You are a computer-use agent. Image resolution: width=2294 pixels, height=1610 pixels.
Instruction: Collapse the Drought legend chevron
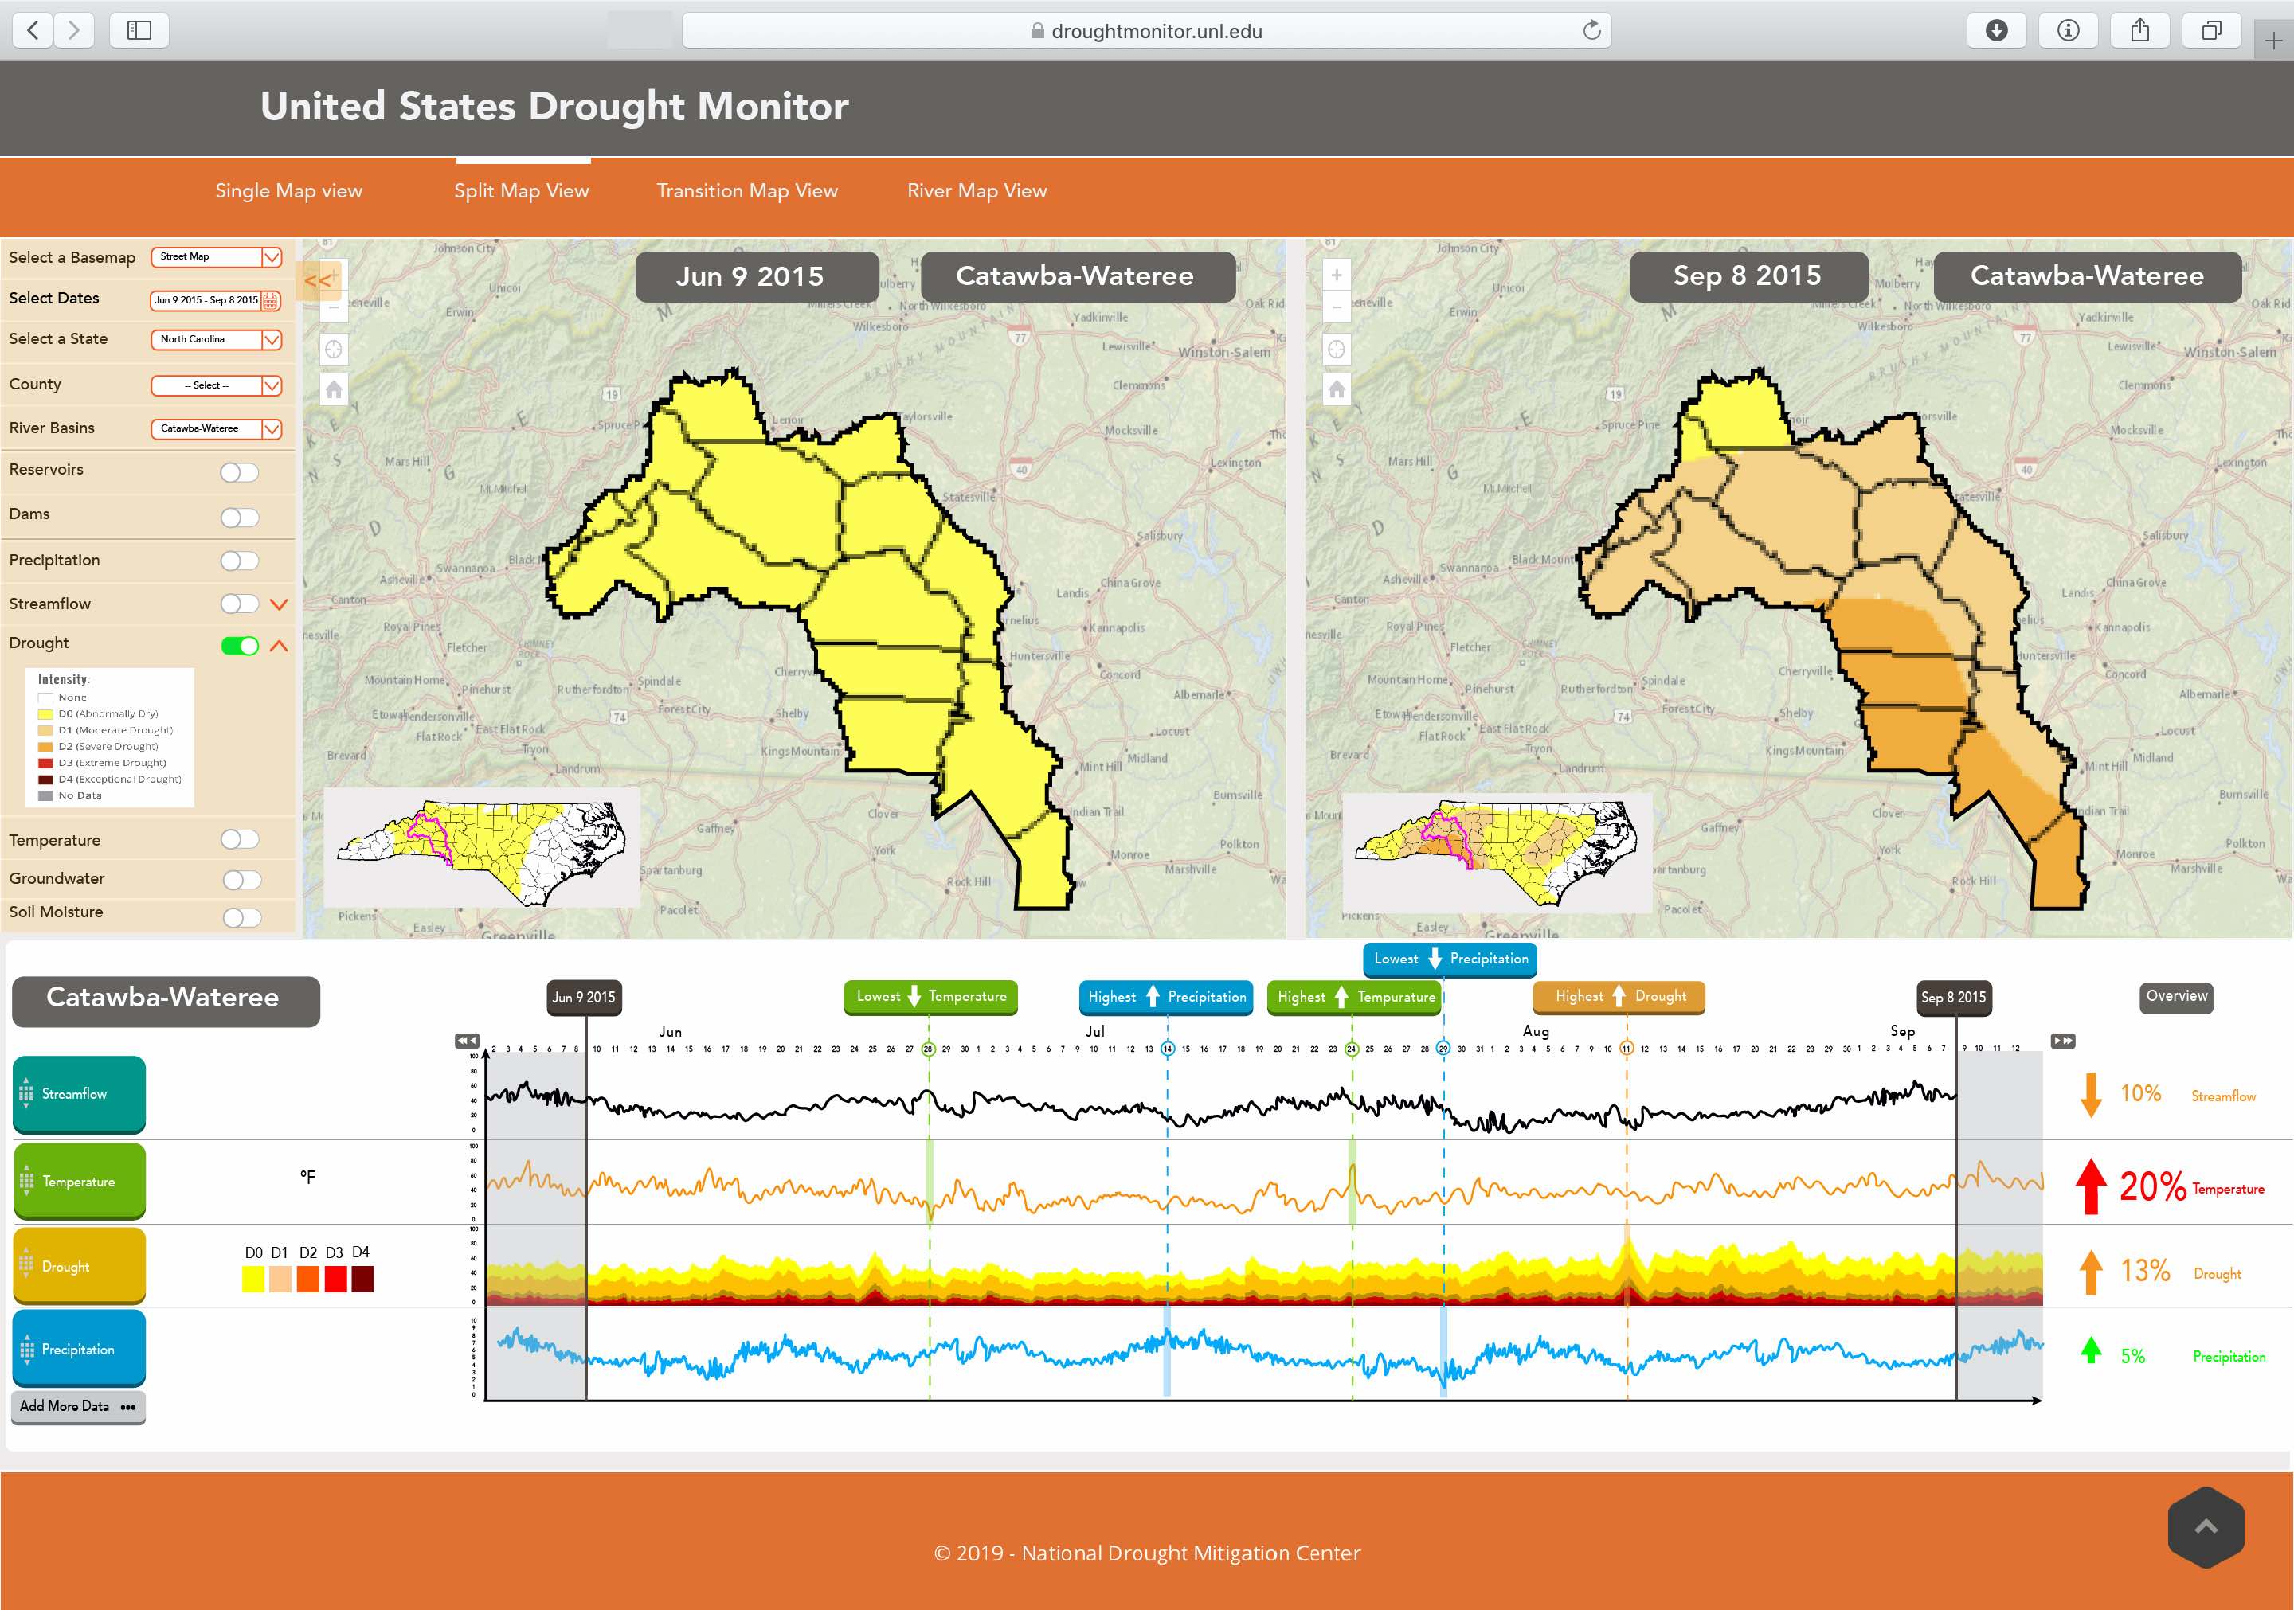[x=280, y=647]
